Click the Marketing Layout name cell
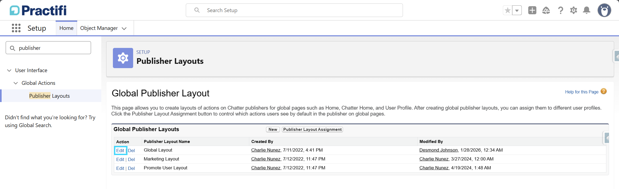Viewport: 619px width, 189px height. point(162,159)
